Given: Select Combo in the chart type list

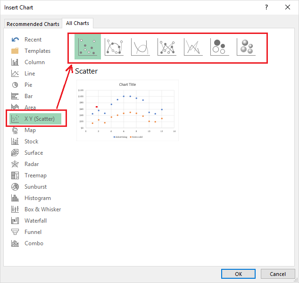Looking at the screenshot, I should click(x=34, y=243).
